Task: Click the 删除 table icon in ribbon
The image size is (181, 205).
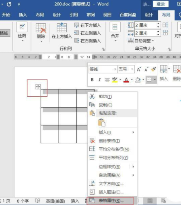Action: 41,28
